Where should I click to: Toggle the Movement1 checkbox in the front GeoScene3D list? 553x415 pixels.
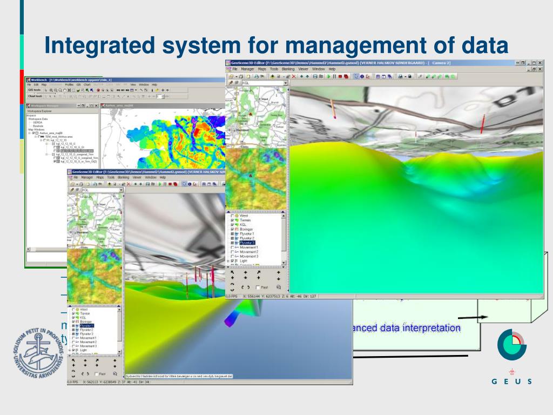tap(232, 247)
